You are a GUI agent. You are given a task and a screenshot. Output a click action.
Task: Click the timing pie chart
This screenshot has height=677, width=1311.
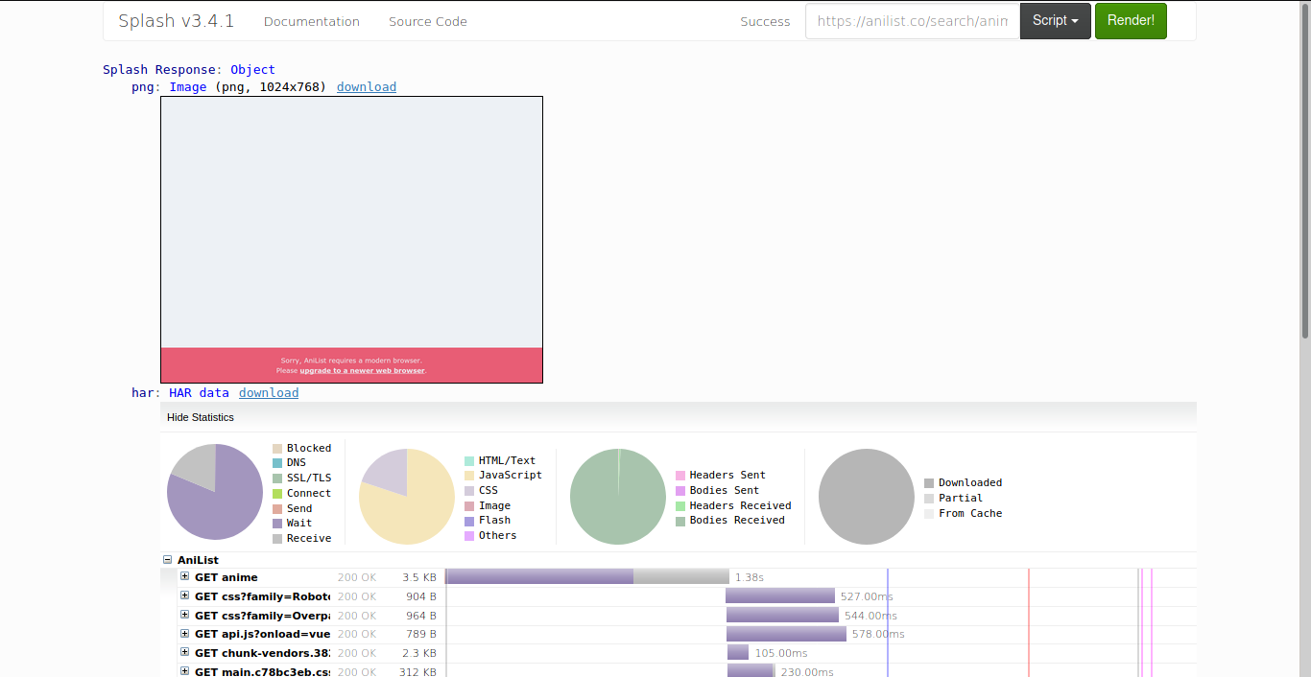(215, 492)
